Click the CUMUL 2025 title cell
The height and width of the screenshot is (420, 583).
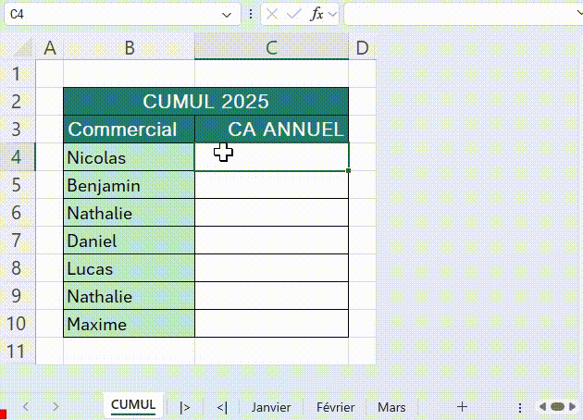[x=206, y=102]
